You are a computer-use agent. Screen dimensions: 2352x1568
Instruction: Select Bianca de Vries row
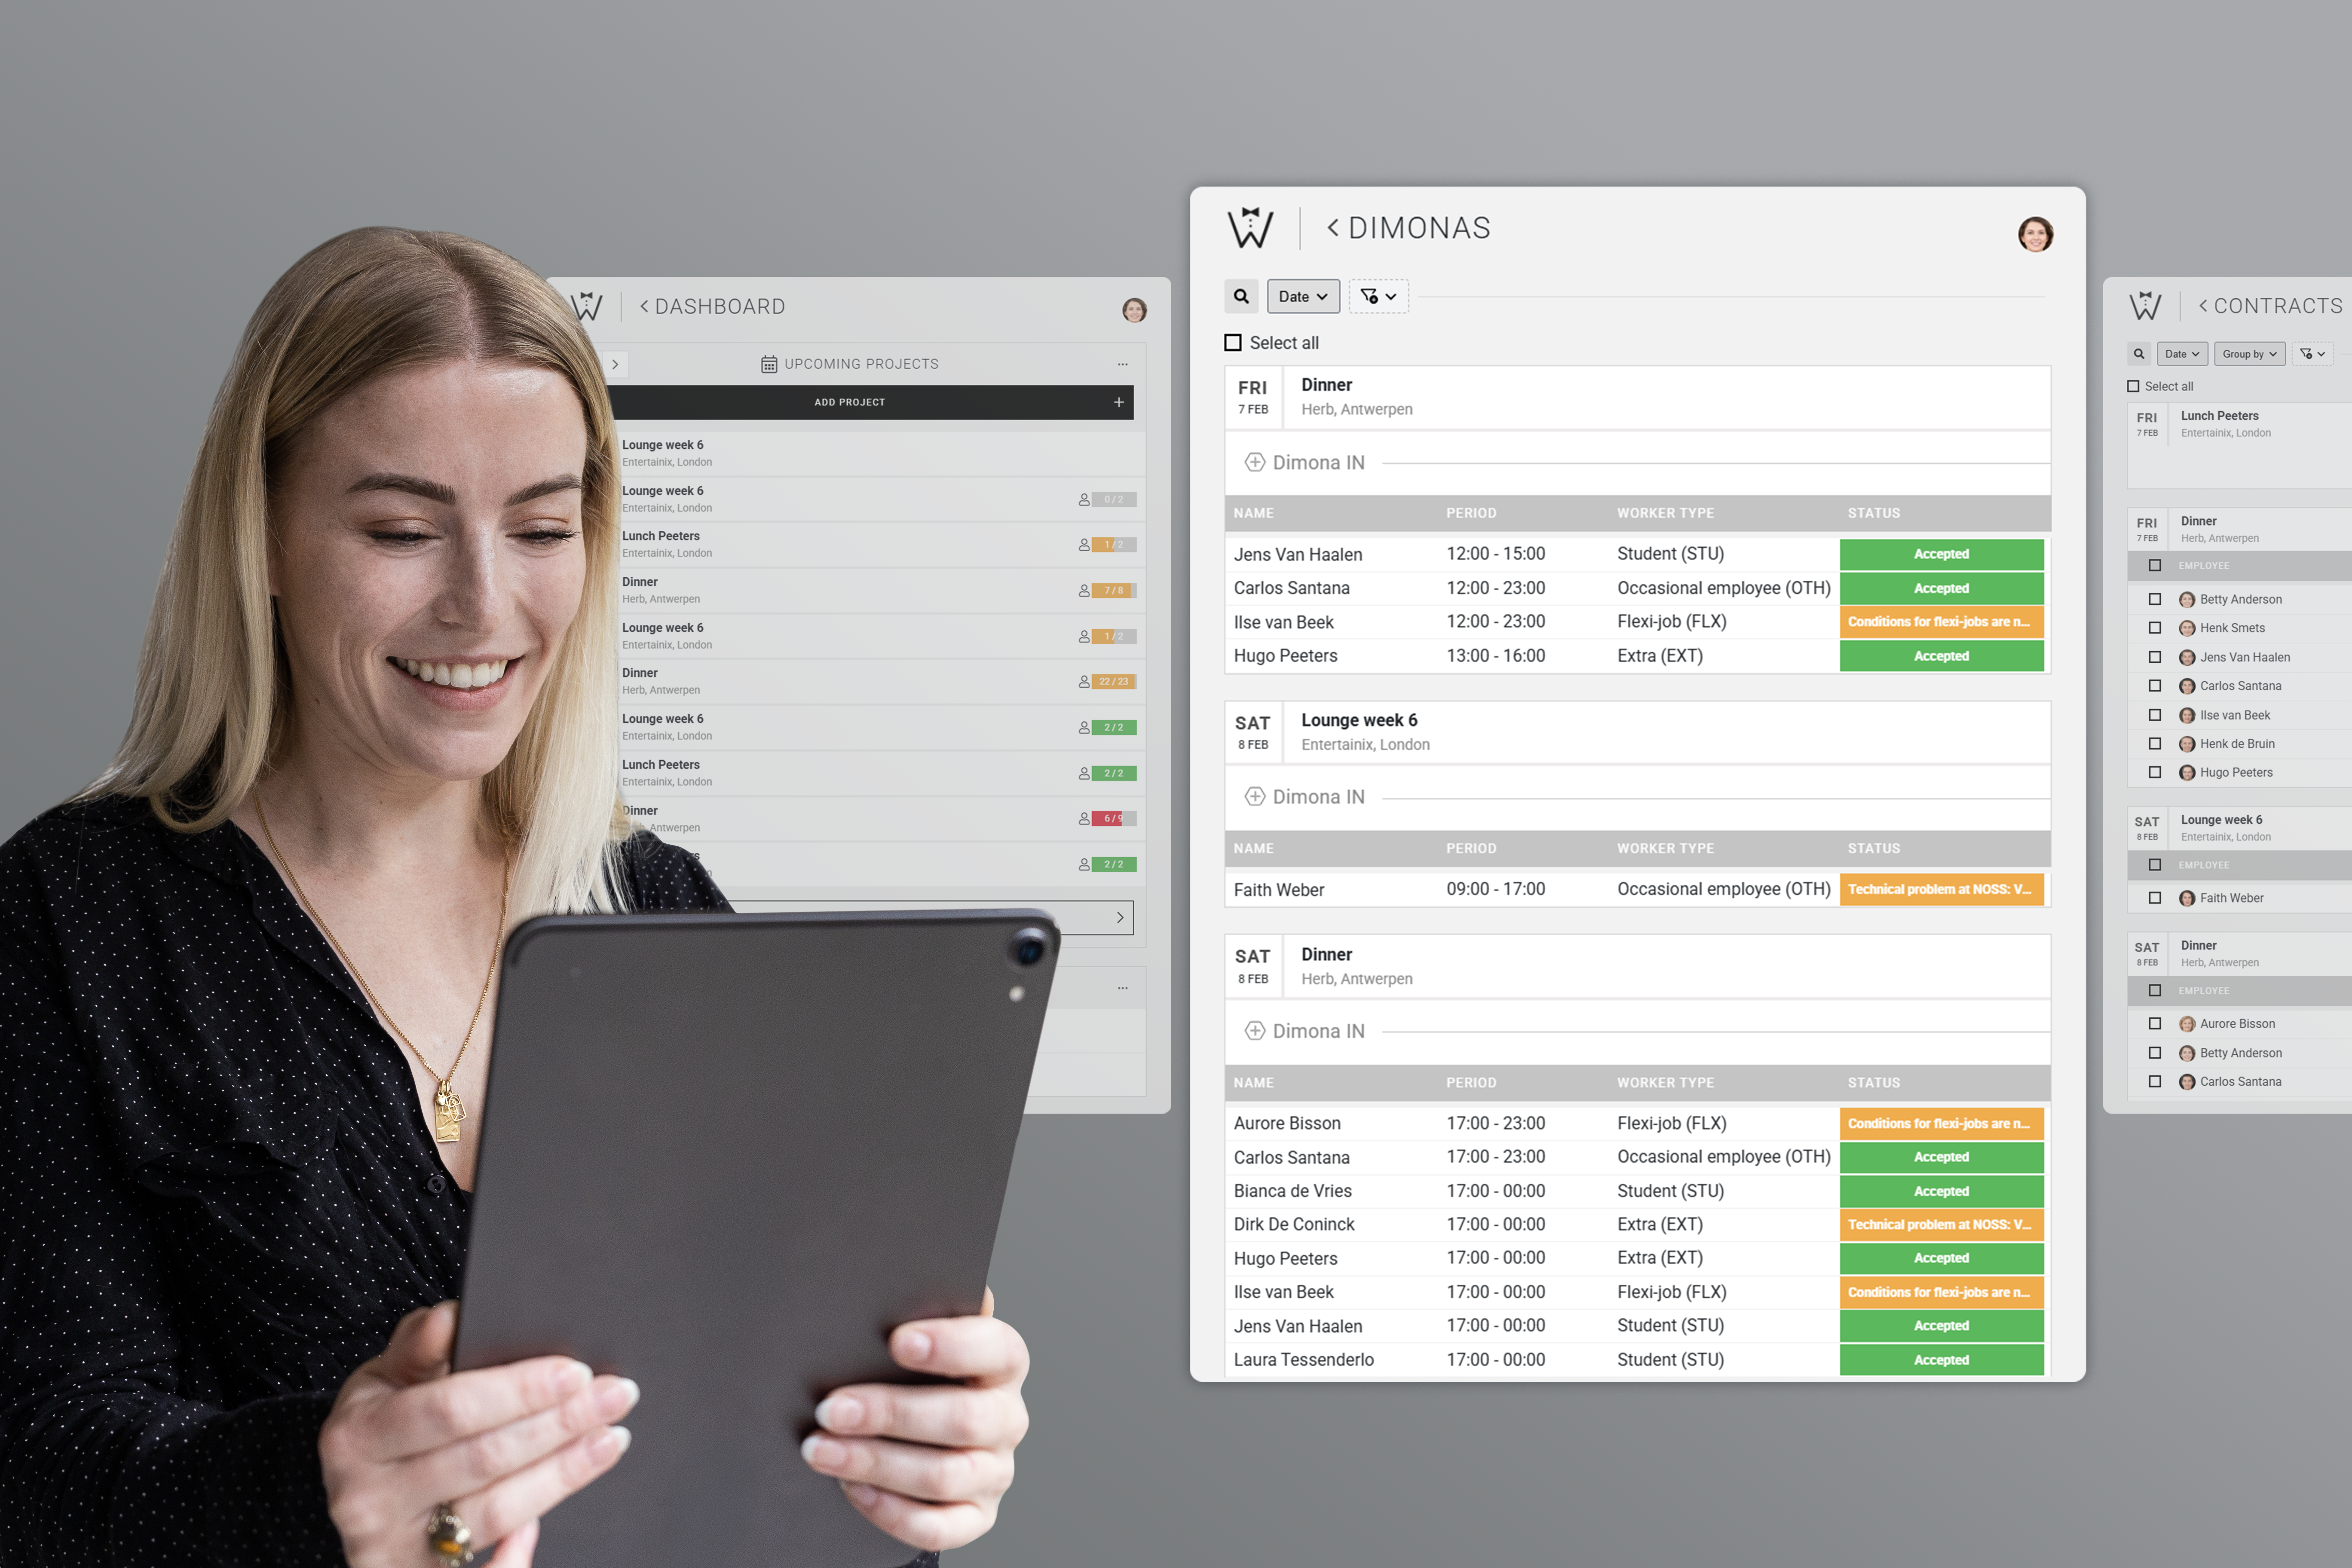(1637, 1191)
